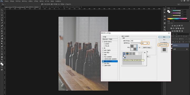Toggle the Preview (미리 보기) checkbox
This screenshot has width=190, height=95.
pos(160,45)
